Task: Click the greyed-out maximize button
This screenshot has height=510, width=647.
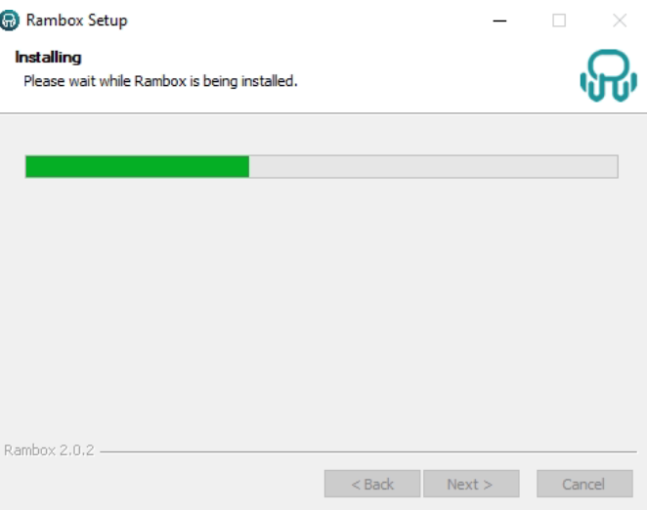Action: 559,21
